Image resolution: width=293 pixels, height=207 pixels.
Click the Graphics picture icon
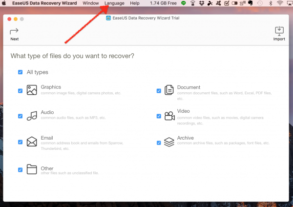click(32, 90)
